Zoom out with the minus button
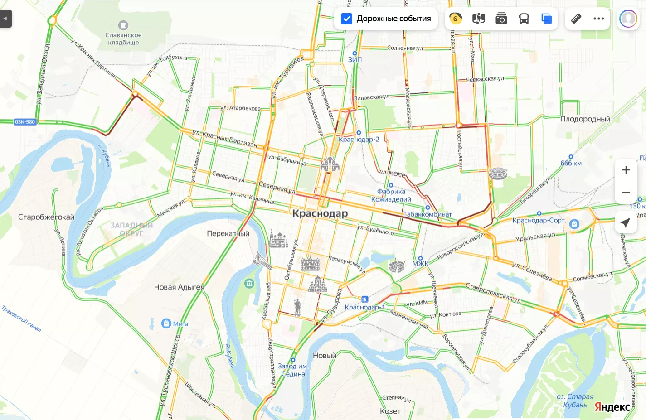This screenshot has height=420, width=646. click(x=626, y=193)
